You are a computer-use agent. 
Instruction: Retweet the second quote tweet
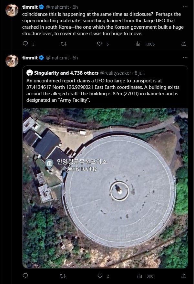pos(64,276)
